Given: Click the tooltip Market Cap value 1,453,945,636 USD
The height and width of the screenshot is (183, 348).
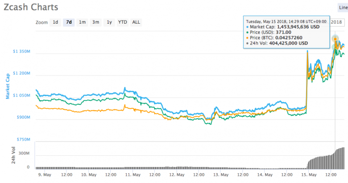Looking at the screenshot, I should (298, 27).
